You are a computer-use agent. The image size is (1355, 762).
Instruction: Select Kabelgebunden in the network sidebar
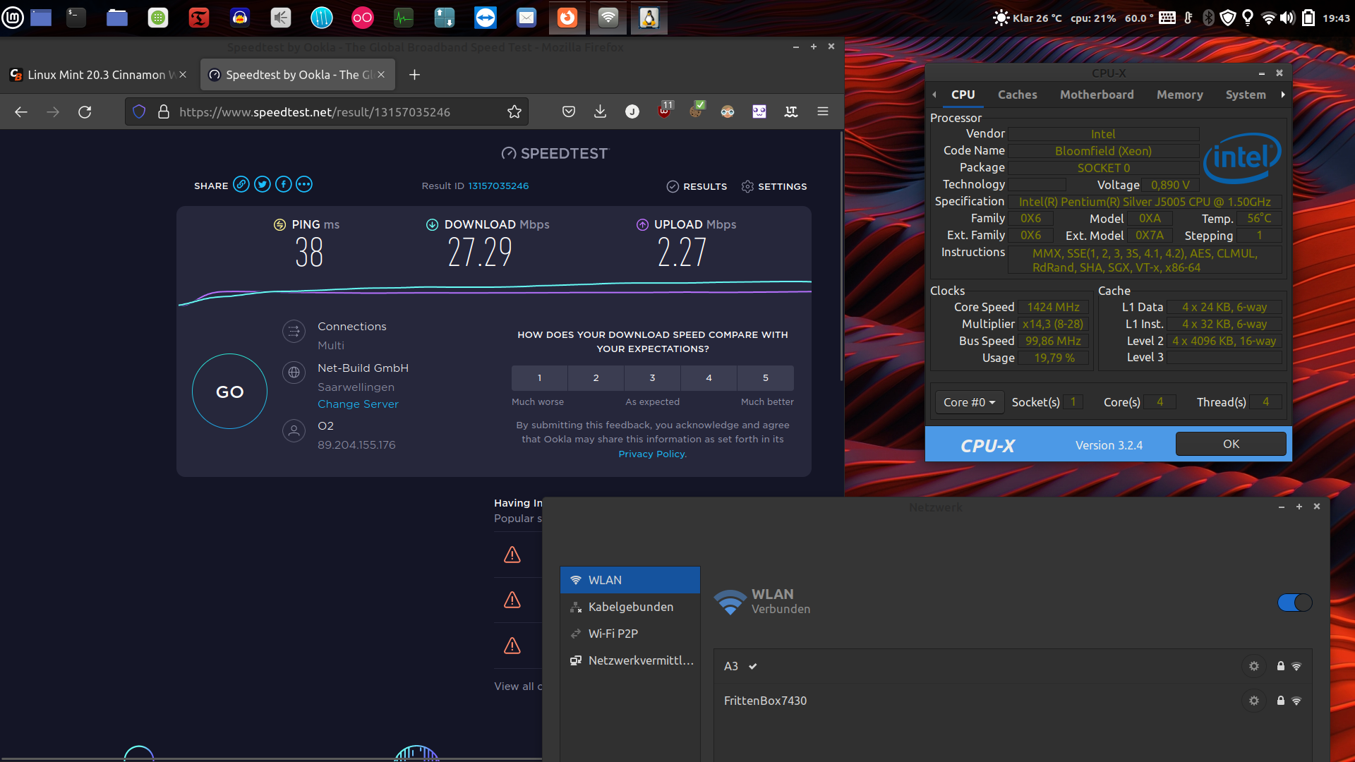click(x=630, y=607)
